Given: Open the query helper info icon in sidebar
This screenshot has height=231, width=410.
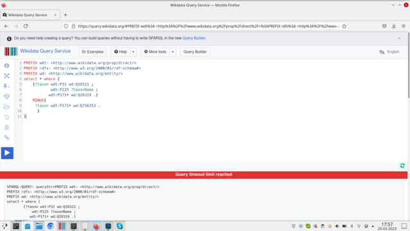Looking at the screenshot, I should click(x=7, y=65).
